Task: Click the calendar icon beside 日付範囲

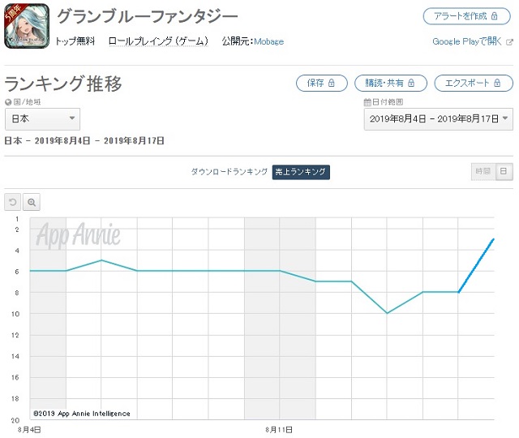Action: 367,102
